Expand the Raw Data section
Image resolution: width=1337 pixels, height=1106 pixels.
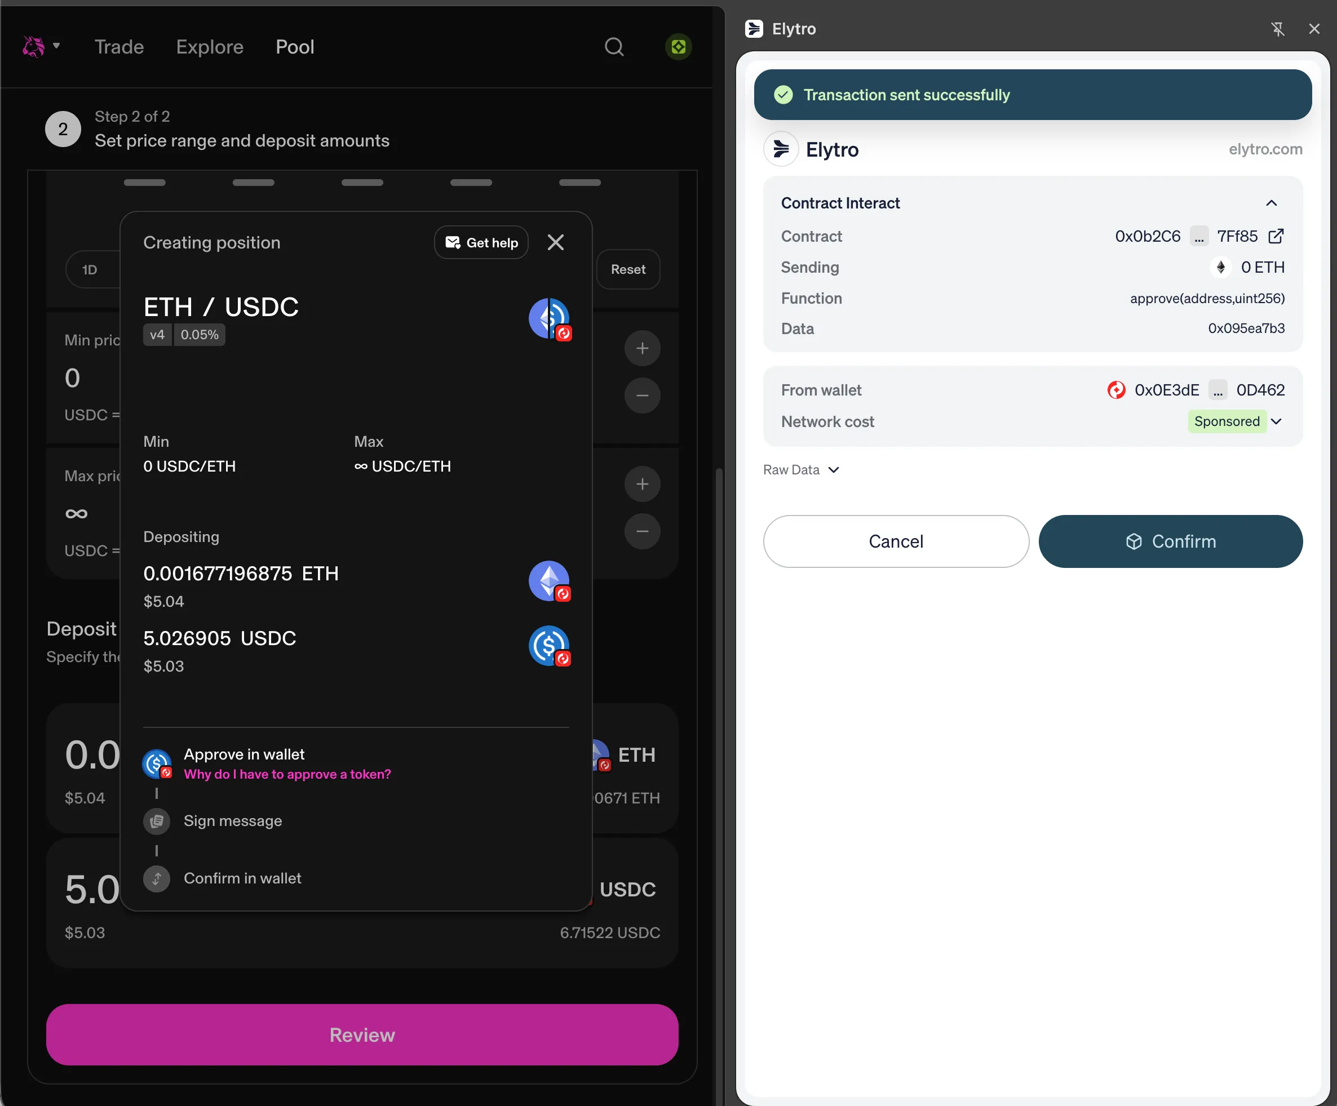click(x=801, y=470)
